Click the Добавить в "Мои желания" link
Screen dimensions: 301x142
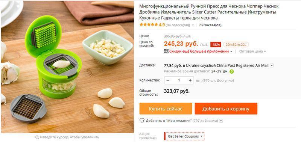169,121
